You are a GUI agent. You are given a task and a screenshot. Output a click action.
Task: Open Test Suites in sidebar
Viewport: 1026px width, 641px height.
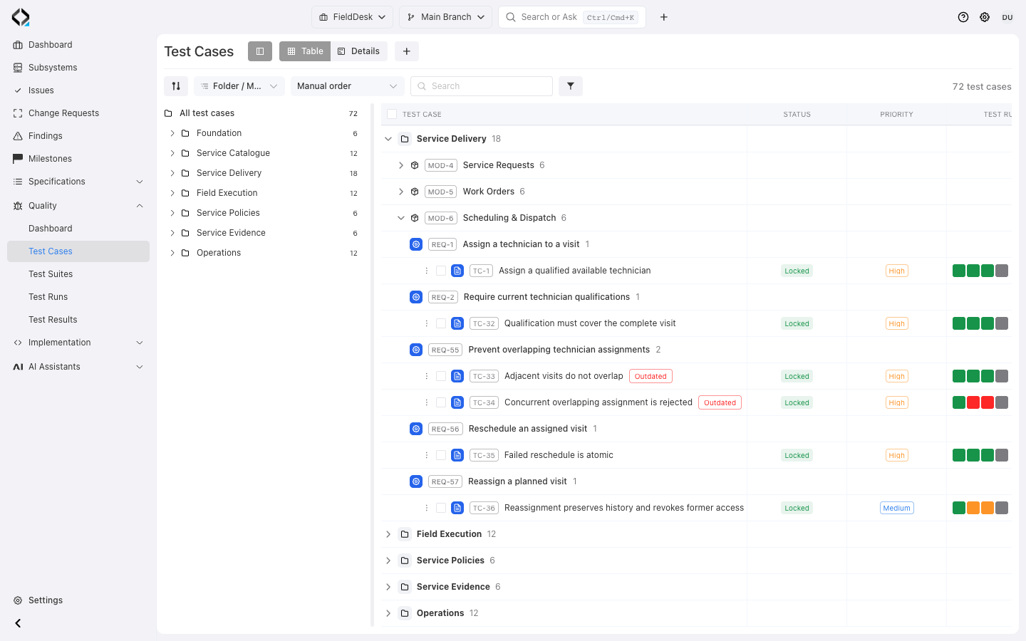pos(78,274)
